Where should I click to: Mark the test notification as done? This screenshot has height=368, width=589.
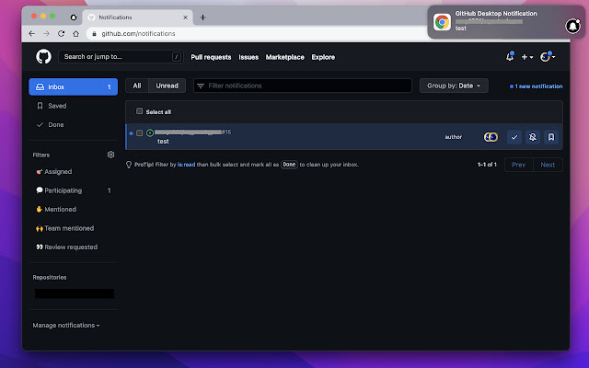tap(514, 137)
